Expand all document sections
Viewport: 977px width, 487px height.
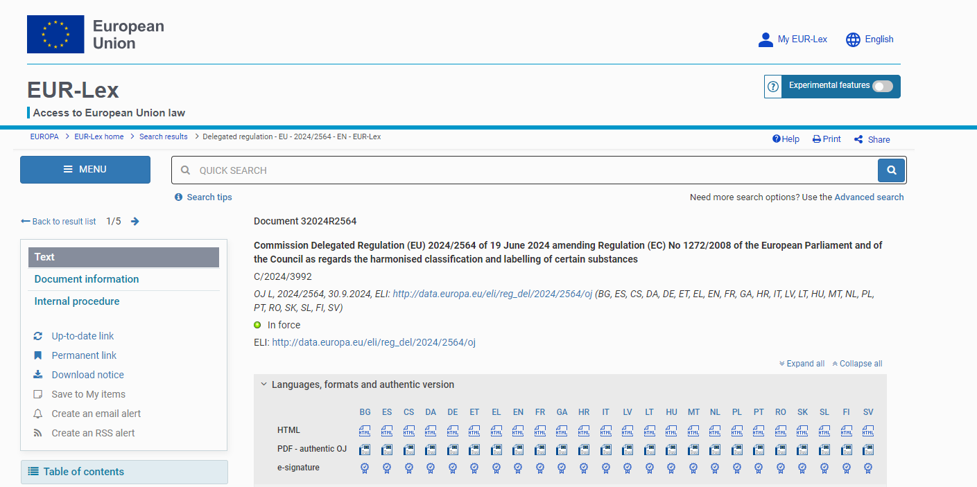[802, 364]
